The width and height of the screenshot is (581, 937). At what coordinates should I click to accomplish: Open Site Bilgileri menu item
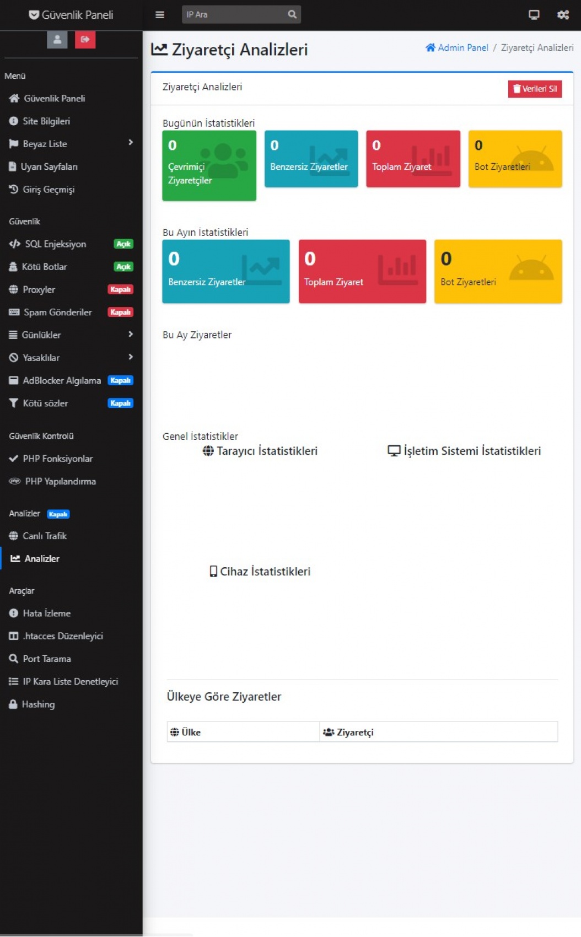(x=71, y=121)
